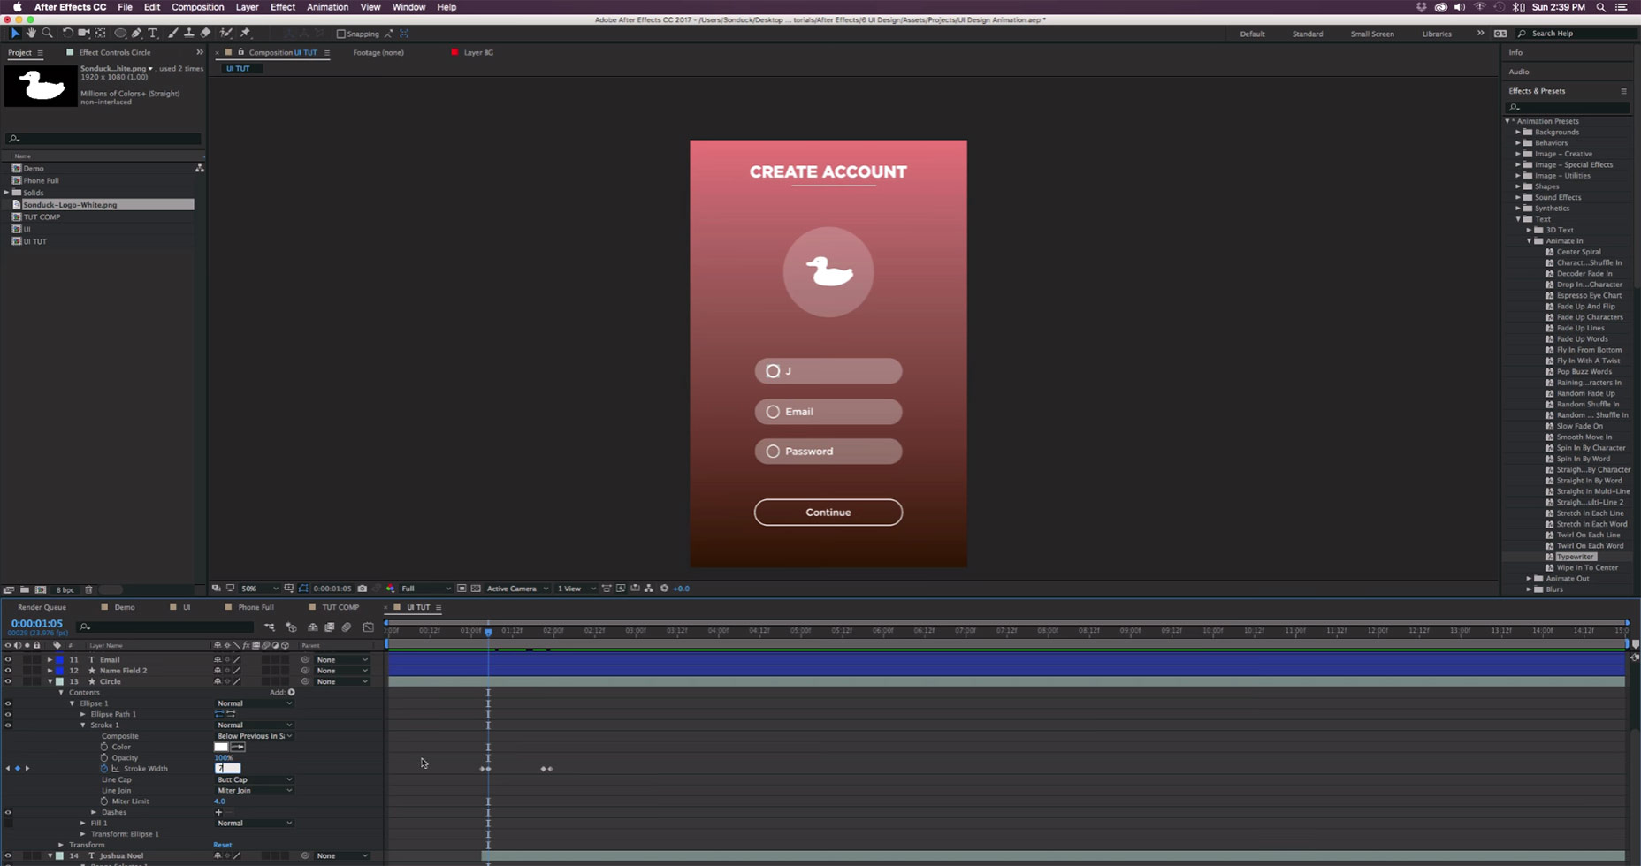Open the Stroke 1 color swatch
This screenshot has height=866, width=1641.
[x=221, y=747]
